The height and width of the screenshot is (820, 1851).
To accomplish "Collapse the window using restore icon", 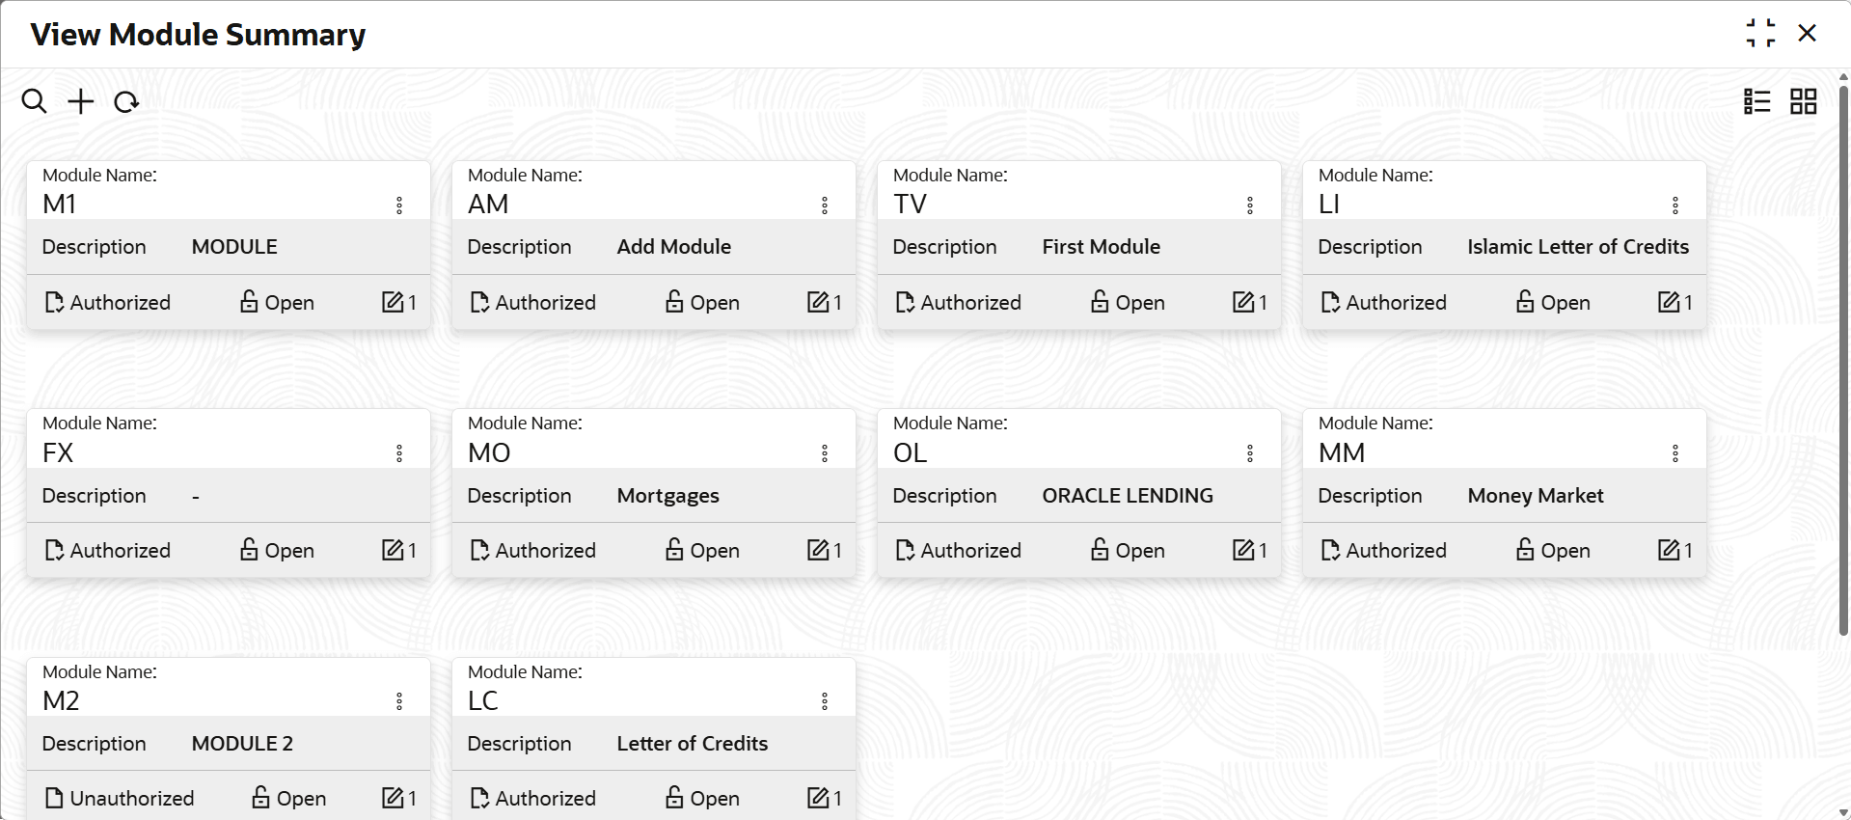I will [1760, 33].
